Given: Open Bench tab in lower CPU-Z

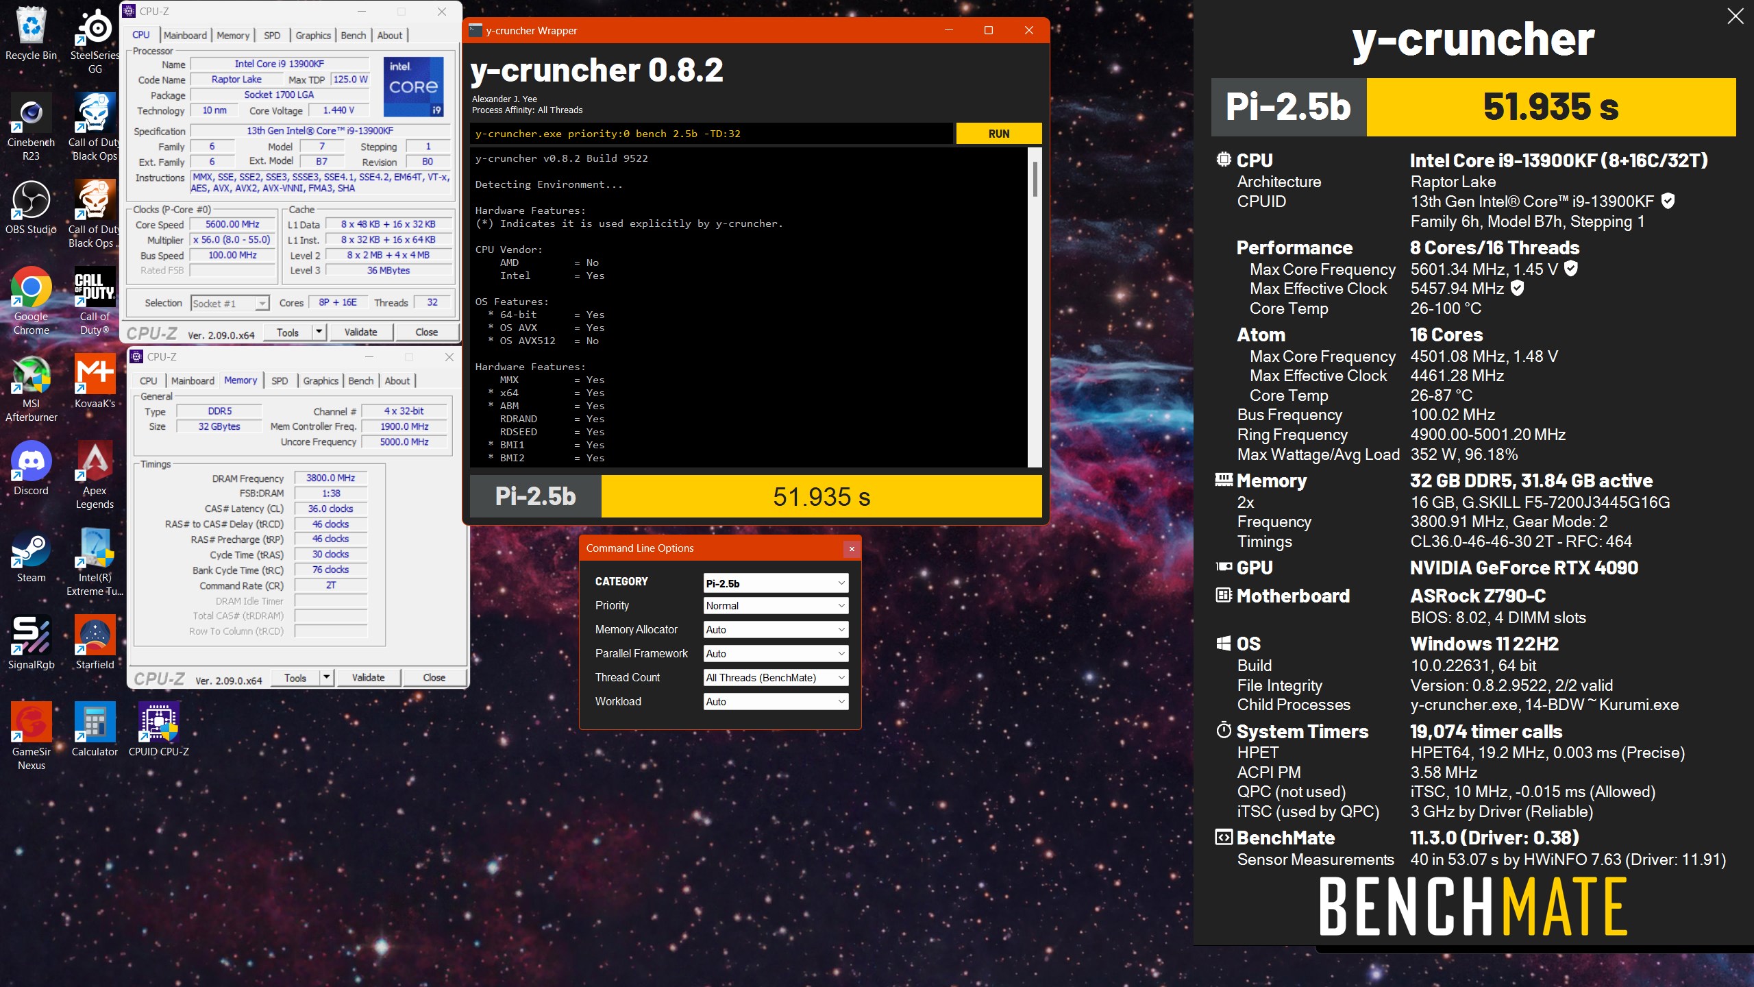Looking at the screenshot, I should (361, 381).
